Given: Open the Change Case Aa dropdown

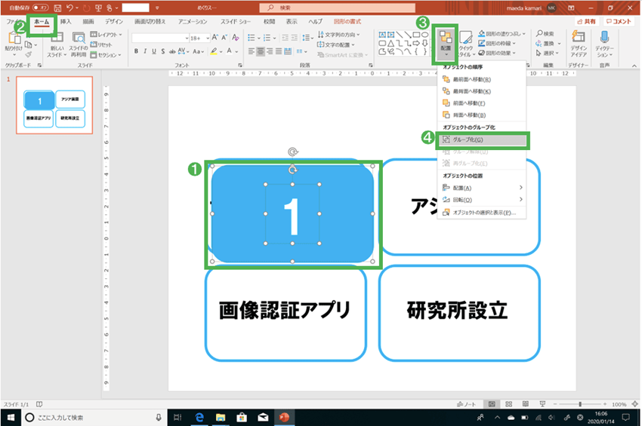Looking at the screenshot, I should tap(198, 51).
